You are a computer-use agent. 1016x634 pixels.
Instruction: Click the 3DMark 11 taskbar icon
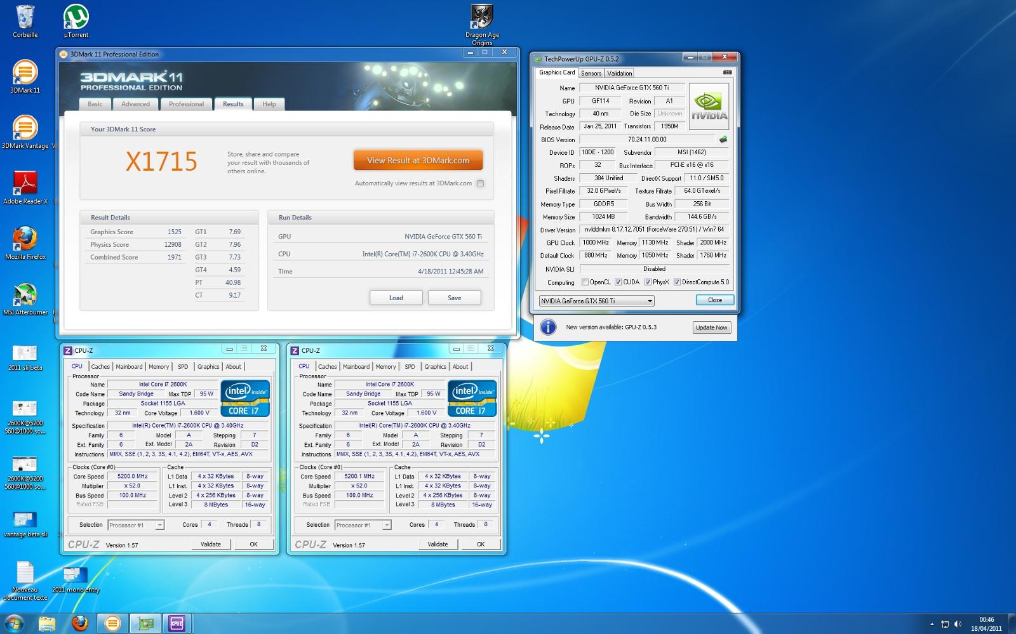click(x=112, y=623)
